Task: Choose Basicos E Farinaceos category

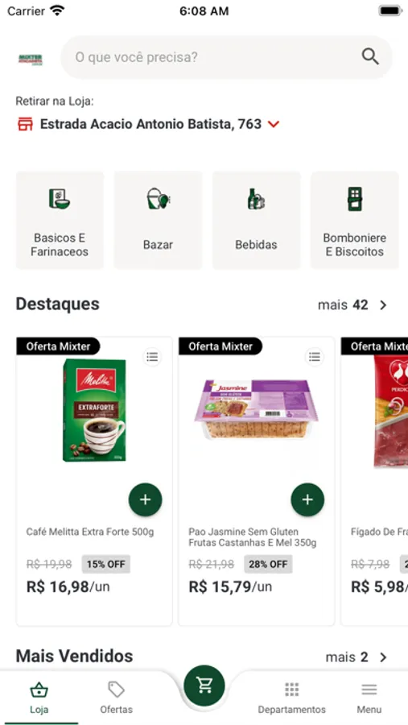Action: 60,220
